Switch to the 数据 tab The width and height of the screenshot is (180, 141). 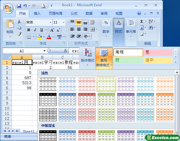(89, 14)
